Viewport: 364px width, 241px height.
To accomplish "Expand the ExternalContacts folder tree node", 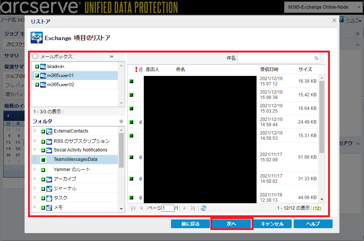I will point(35,131).
